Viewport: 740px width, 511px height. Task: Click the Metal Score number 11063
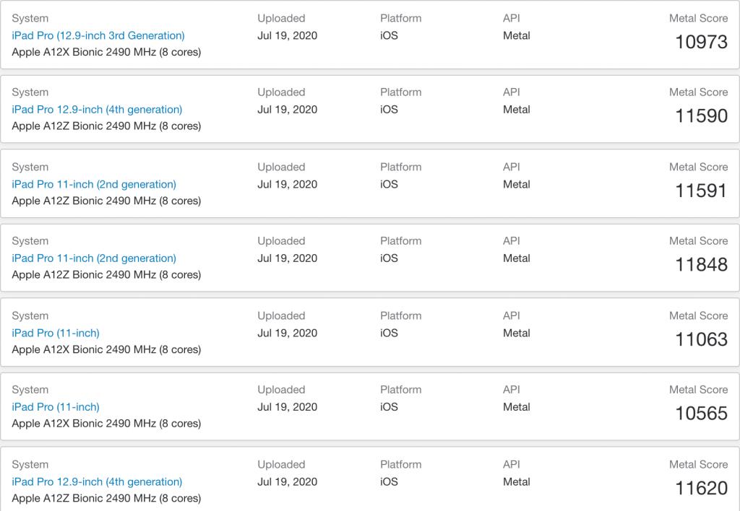point(701,339)
